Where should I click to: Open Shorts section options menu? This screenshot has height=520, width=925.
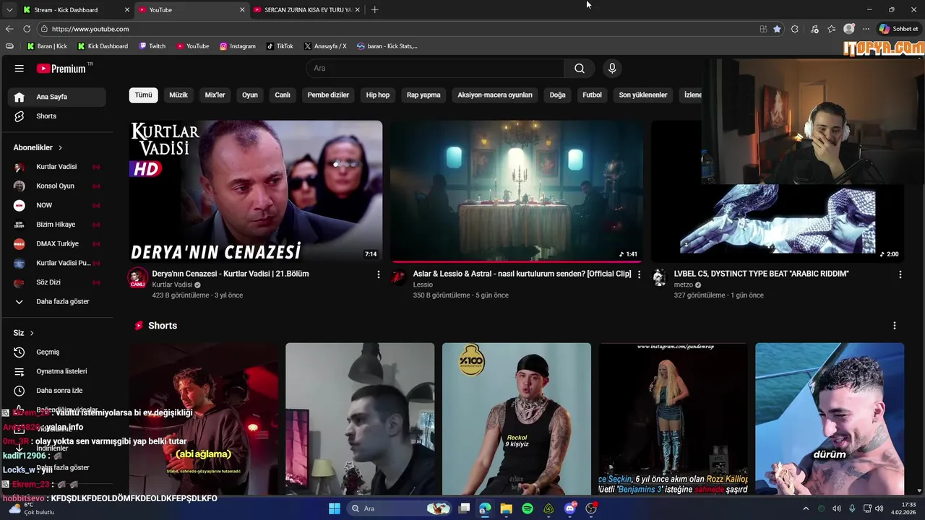click(x=894, y=326)
